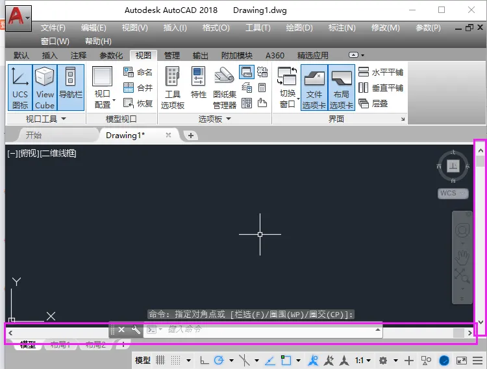Toggle the UCS 图标 button
Image resolution: width=487 pixels, height=369 pixels.
tap(20, 88)
